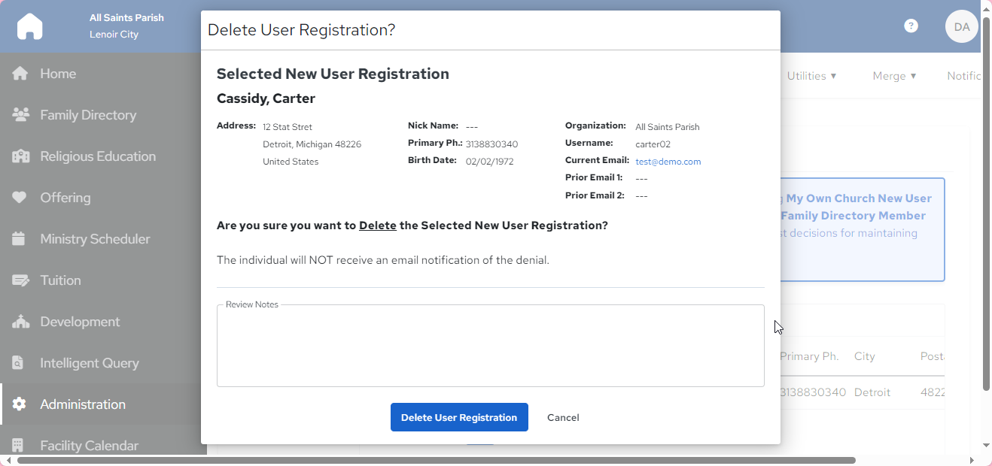Expand the Merge dropdown menu

(x=894, y=76)
